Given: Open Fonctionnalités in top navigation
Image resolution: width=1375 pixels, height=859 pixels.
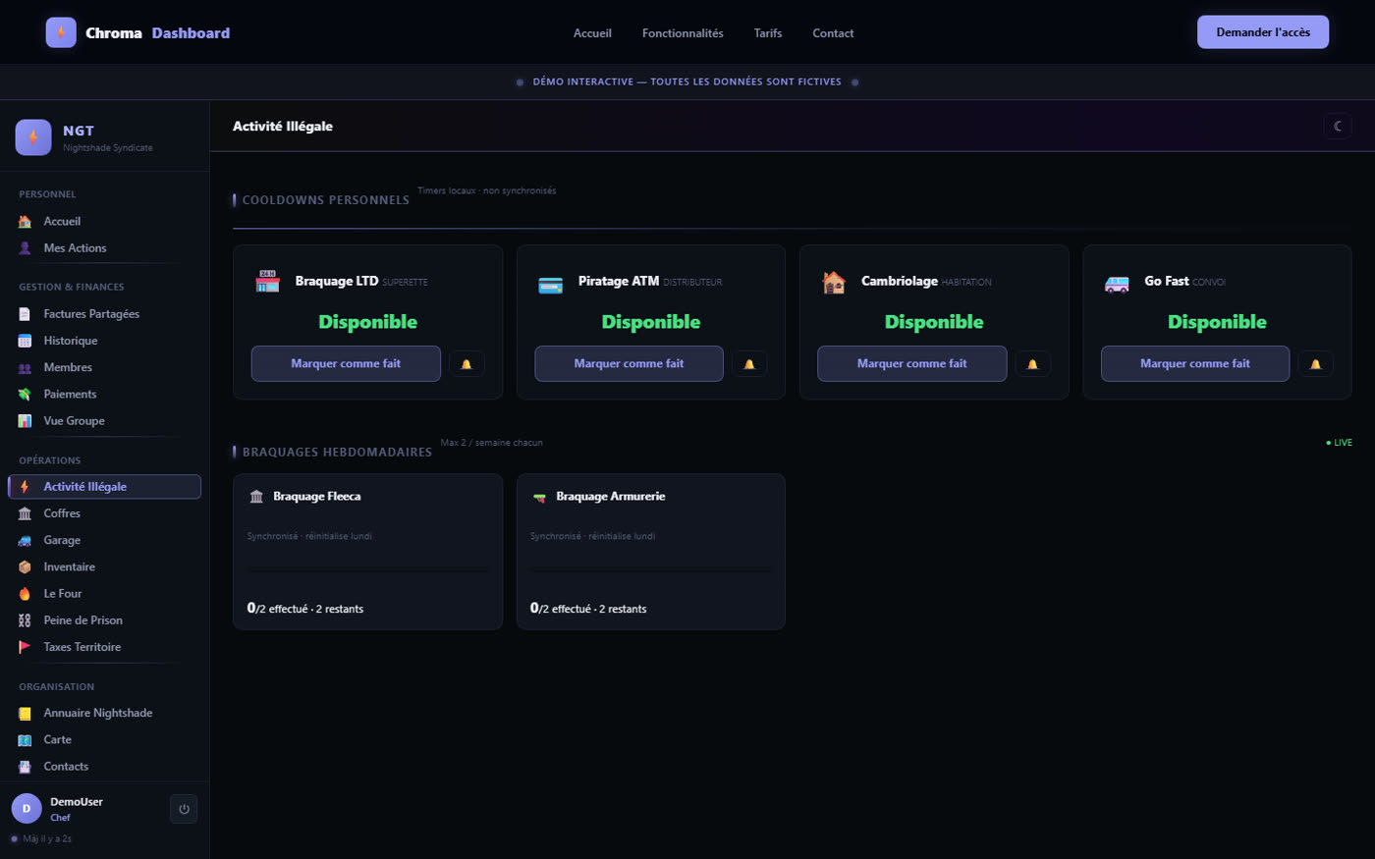Looking at the screenshot, I should pyautogui.click(x=683, y=33).
